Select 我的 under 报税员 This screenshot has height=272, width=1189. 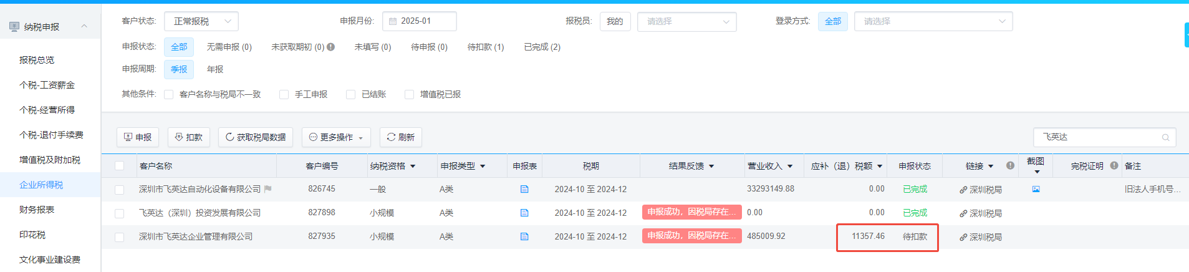coord(615,21)
